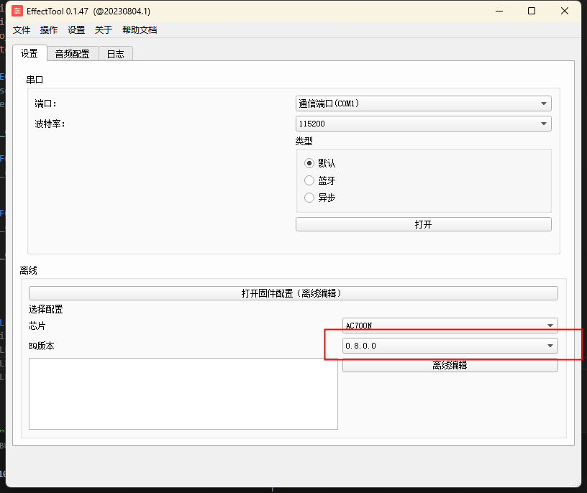The image size is (587, 493).
Task: Click the window size grip in the corner
Action: point(576,482)
